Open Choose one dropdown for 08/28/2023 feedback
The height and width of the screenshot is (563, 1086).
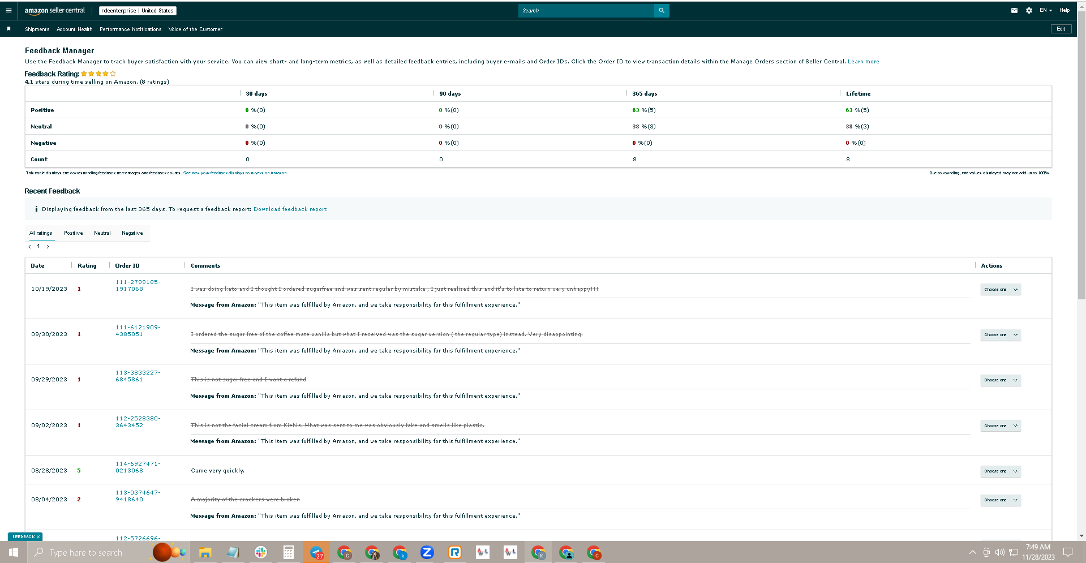(x=1001, y=471)
